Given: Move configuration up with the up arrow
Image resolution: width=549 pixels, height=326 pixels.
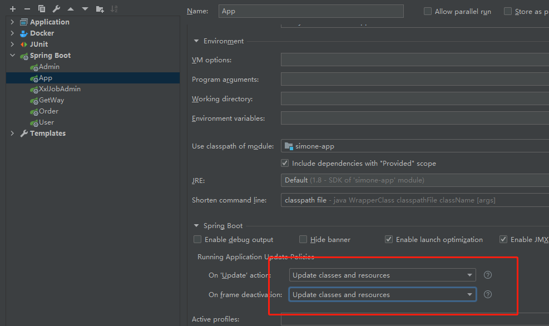Looking at the screenshot, I should click(x=71, y=9).
